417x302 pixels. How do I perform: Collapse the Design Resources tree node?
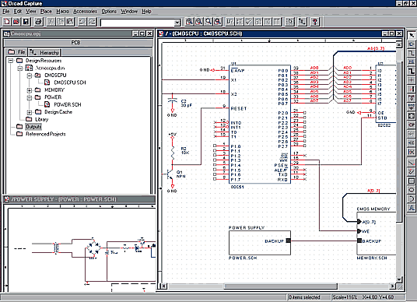tap(10, 61)
